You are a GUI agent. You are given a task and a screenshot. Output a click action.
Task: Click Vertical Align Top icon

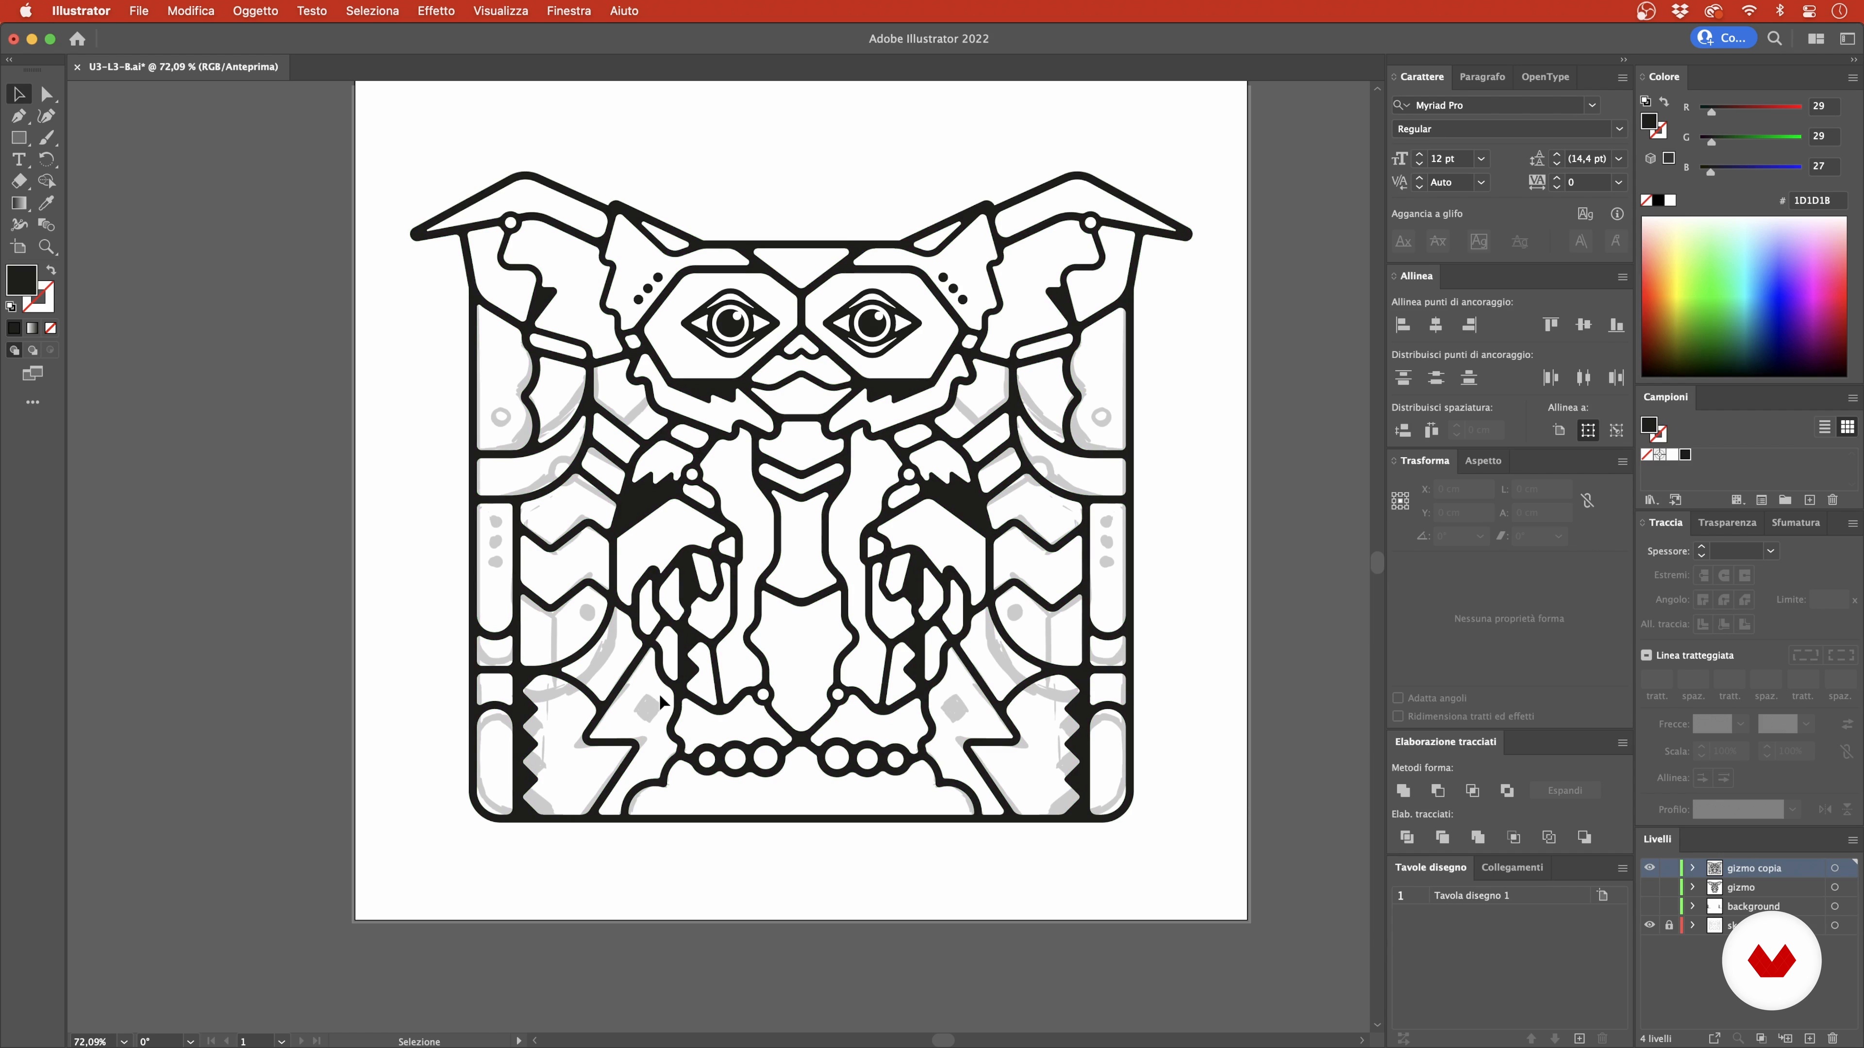coord(1550,325)
